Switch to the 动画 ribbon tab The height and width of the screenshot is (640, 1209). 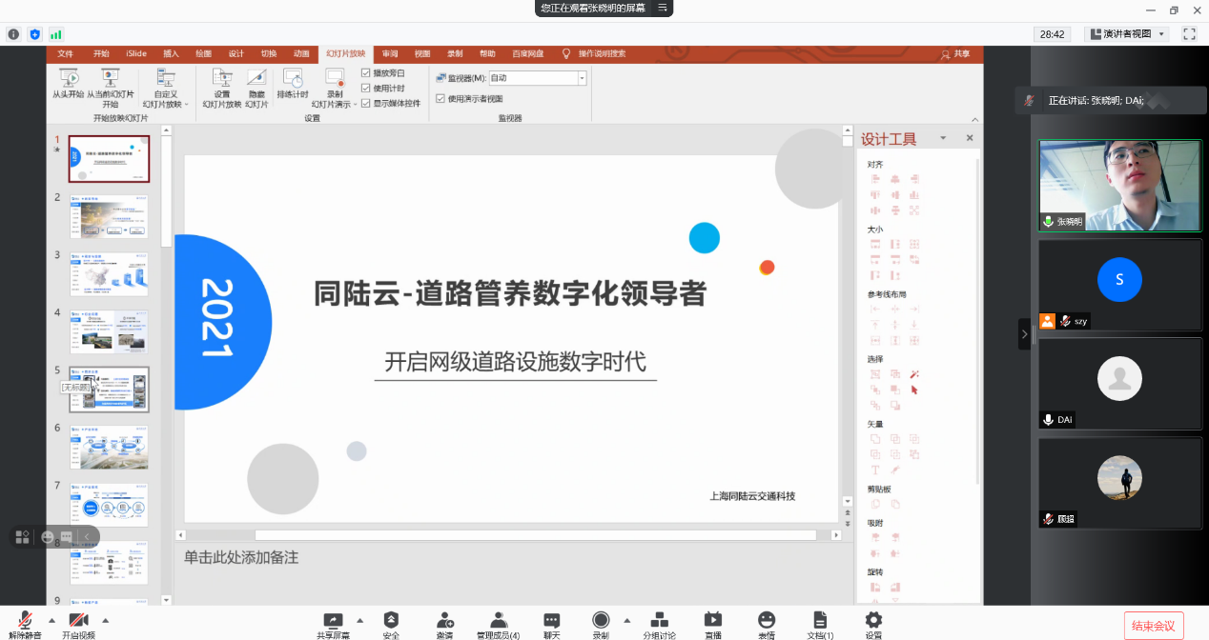(301, 54)
